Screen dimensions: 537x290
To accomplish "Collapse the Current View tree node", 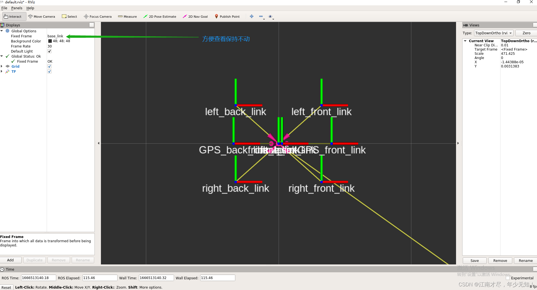I will point(465,41).
